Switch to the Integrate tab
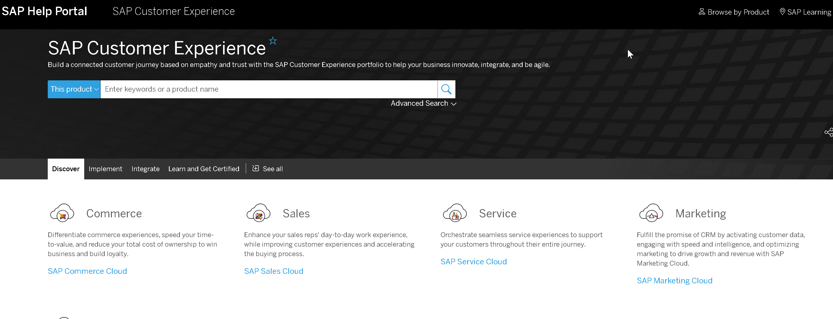Image resolution: width=833 pixels, height=319 pixels. [146, 169]
